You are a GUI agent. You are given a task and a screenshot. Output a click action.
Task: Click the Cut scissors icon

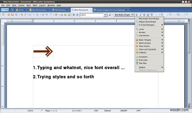point(30,15)
